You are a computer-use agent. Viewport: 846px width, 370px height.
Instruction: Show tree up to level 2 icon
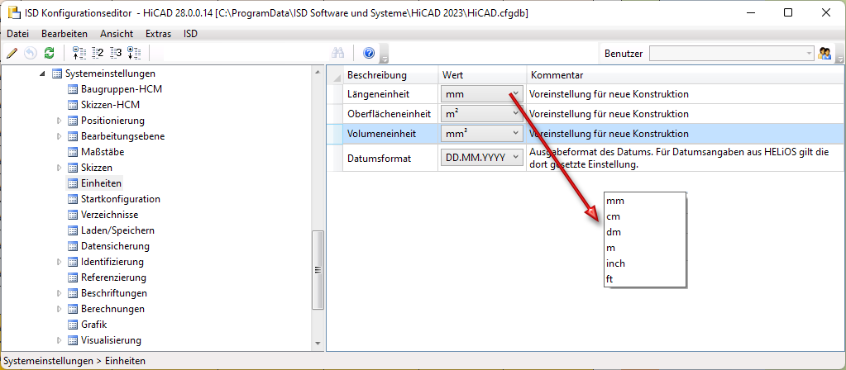98,53
